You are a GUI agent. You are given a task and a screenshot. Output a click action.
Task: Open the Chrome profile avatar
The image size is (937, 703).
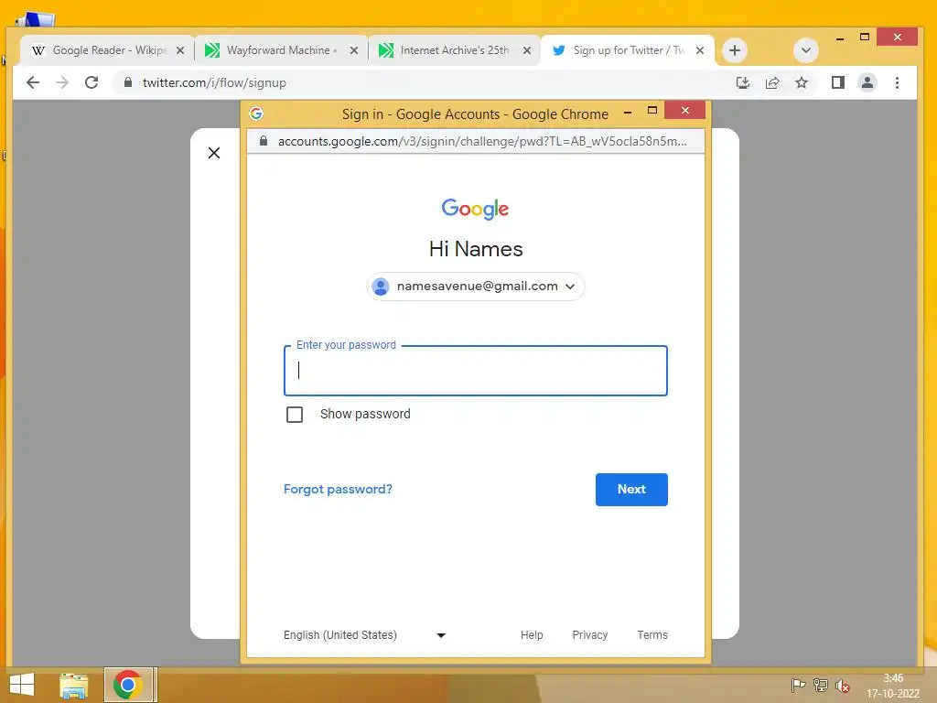(867, 82)
